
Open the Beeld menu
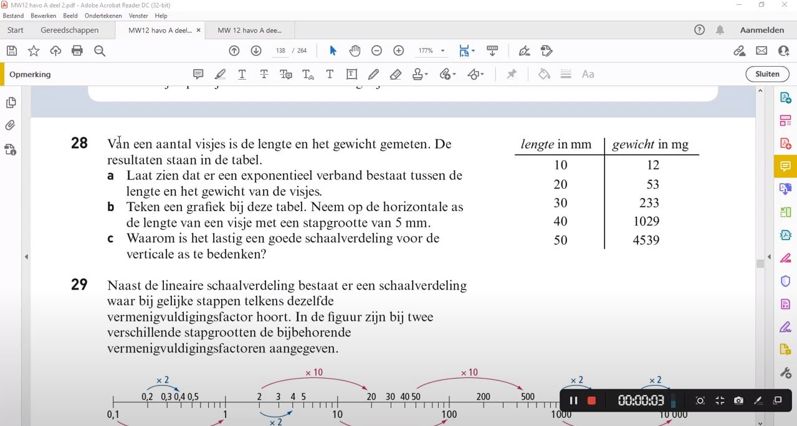[x=70, y=16]
